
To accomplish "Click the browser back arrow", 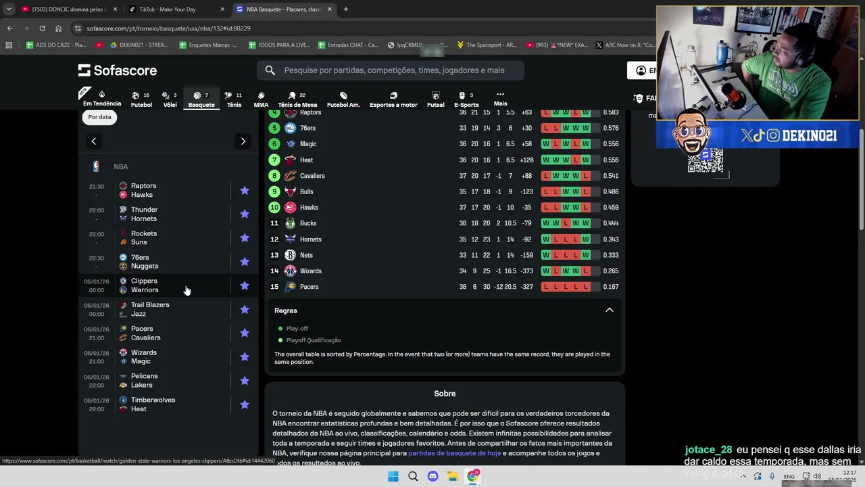I will point(9,28).
